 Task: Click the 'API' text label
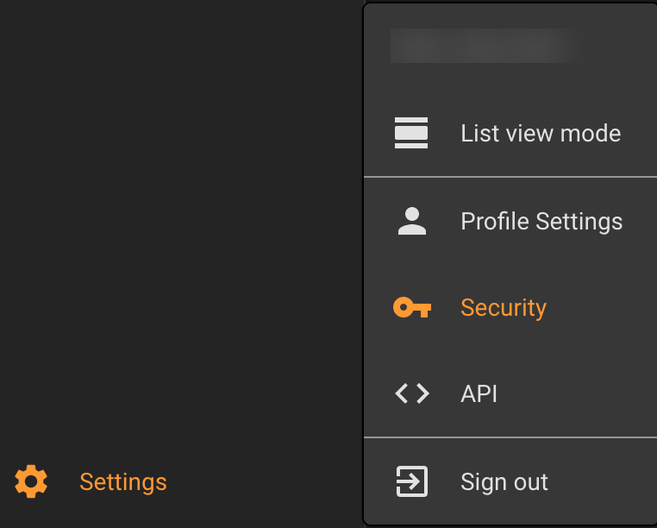[x=479, y=394]
